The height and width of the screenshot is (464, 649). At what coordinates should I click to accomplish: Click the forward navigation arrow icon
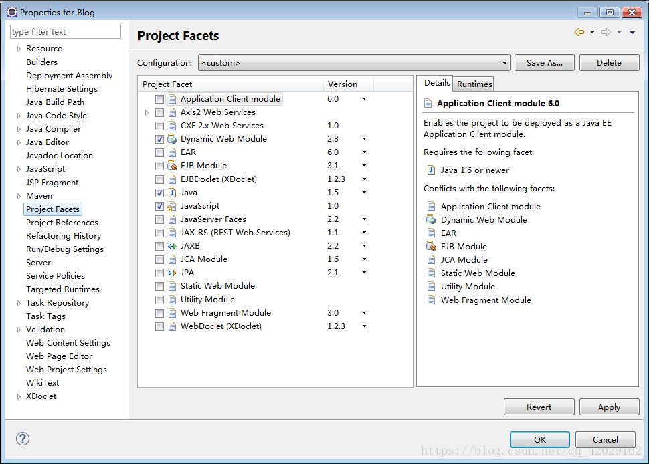606,32
